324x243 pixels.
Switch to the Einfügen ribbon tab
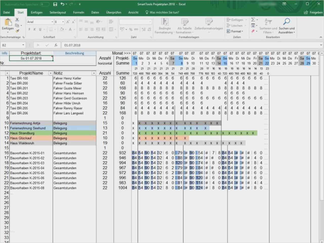tap(36, 12)
